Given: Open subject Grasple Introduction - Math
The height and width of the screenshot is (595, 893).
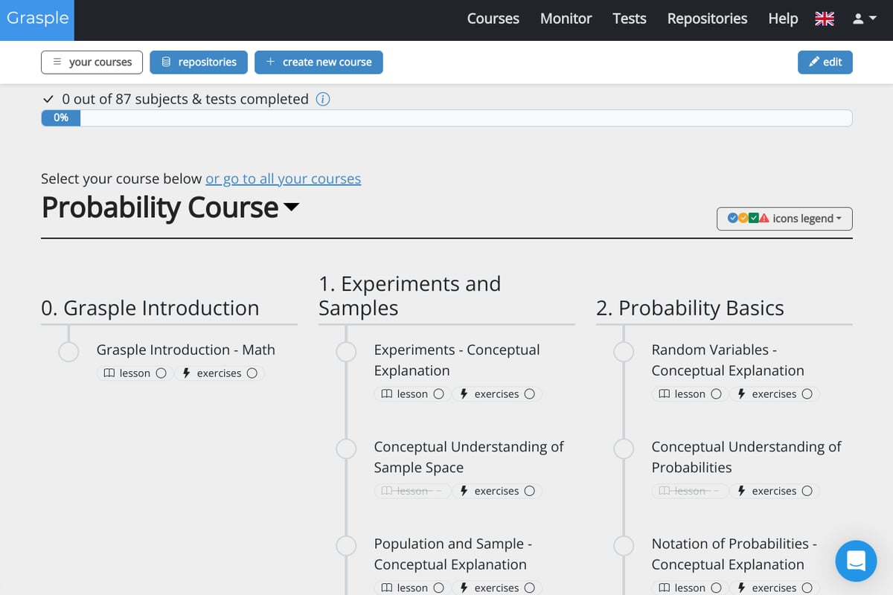Looking at the screenshot, I should pyautogui.click(x=186, y=350).
